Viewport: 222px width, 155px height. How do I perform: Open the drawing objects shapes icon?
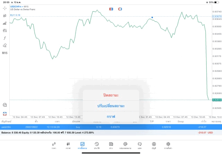tap(5, 45)
